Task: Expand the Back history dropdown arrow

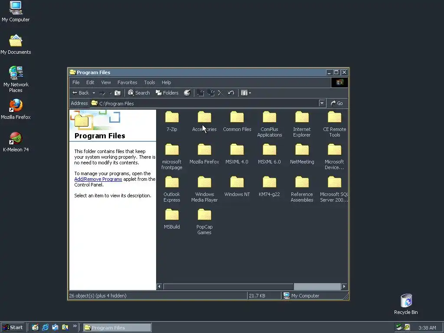Action: pyautogui.click(x=94, y=93)
